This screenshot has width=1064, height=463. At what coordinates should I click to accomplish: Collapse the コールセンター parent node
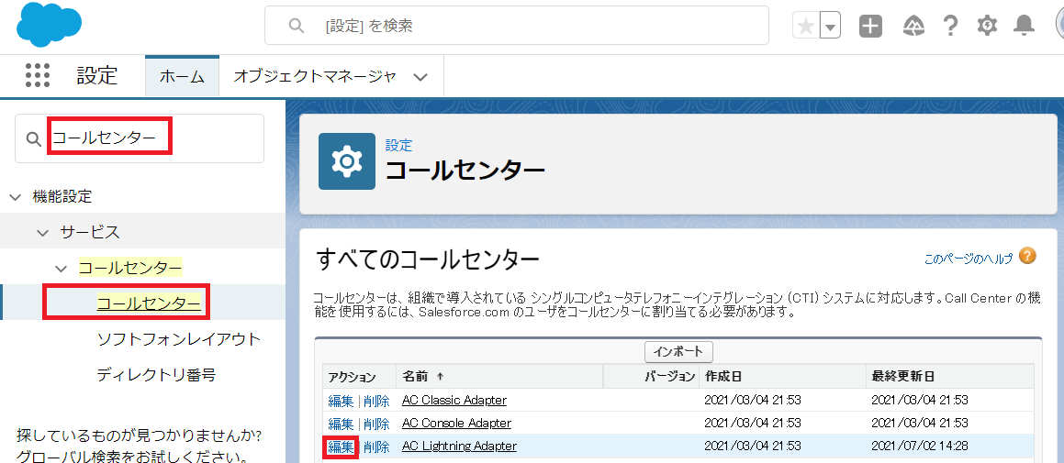pyautogui.click(x=62, y=268)
